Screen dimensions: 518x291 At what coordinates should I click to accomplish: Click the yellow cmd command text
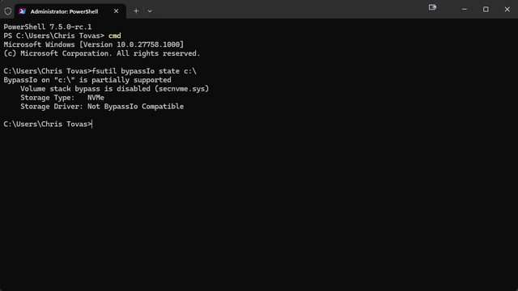(x=115, y=36)
